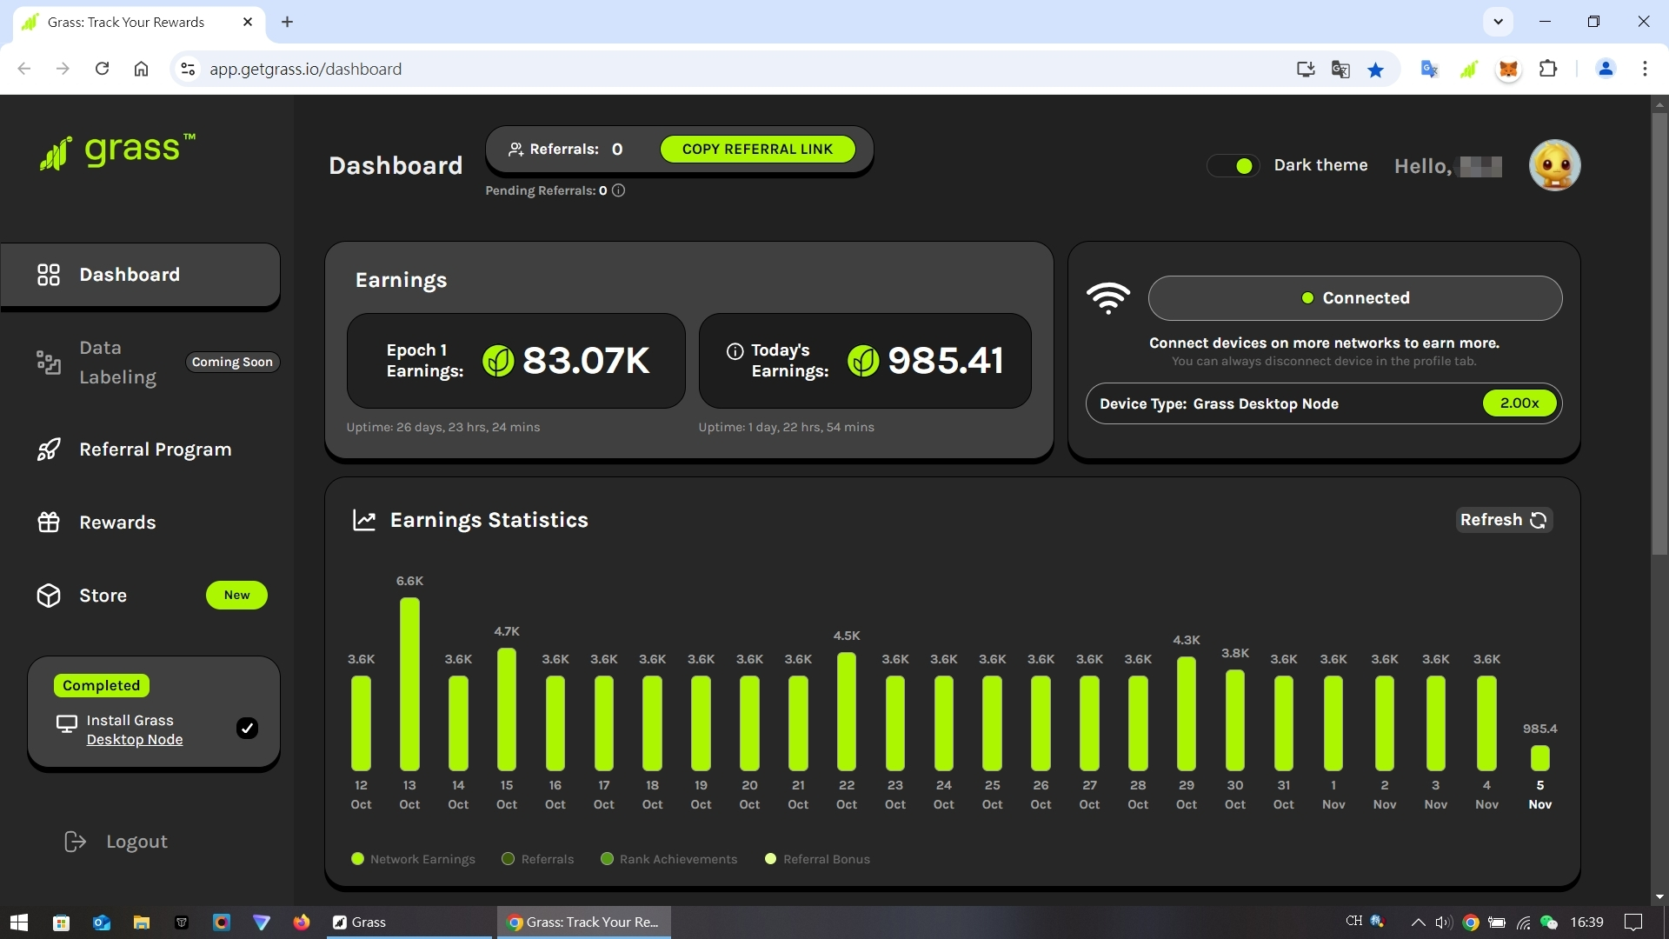This screenshot has height=939, width=1669.
Task: Open the MetaMask fox extension
Action: pos(1508,70)
